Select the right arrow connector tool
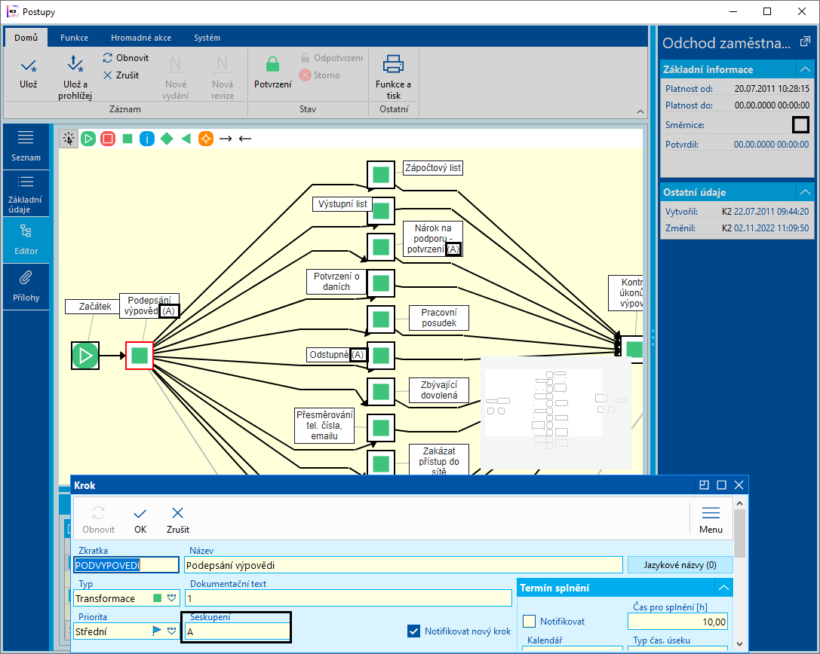 (x=226, y=139)
